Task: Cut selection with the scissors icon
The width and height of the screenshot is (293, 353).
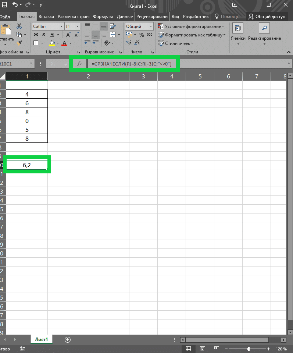Action: click(x=19, y=27)
